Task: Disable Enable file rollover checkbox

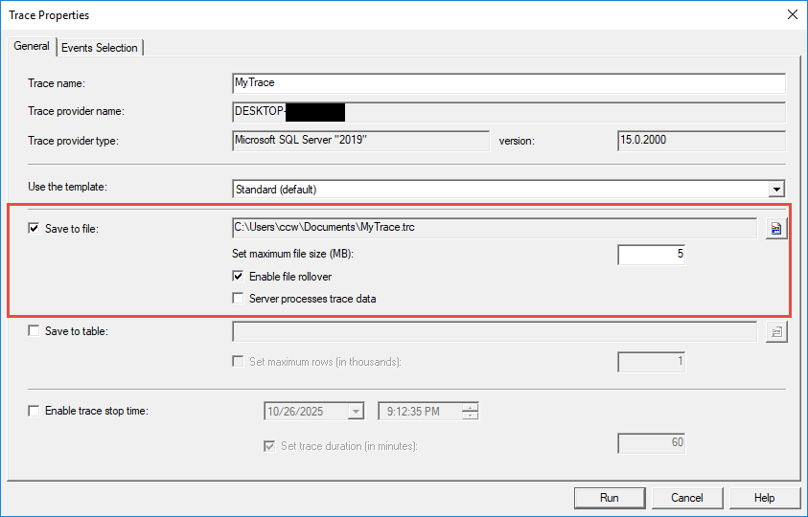Action: [238, 277]
